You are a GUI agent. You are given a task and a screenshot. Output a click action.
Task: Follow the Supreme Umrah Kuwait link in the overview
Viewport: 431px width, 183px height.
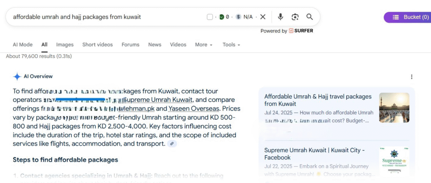click(159, 100)
